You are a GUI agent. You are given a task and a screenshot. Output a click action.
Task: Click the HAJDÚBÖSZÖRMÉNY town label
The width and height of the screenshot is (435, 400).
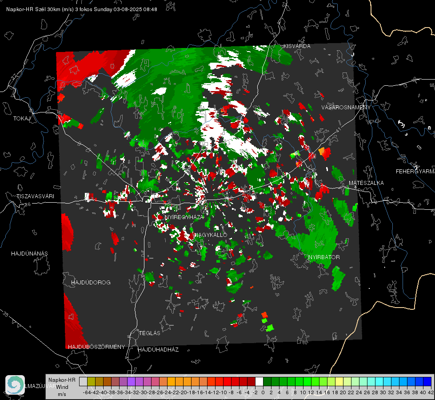(96, 347)
